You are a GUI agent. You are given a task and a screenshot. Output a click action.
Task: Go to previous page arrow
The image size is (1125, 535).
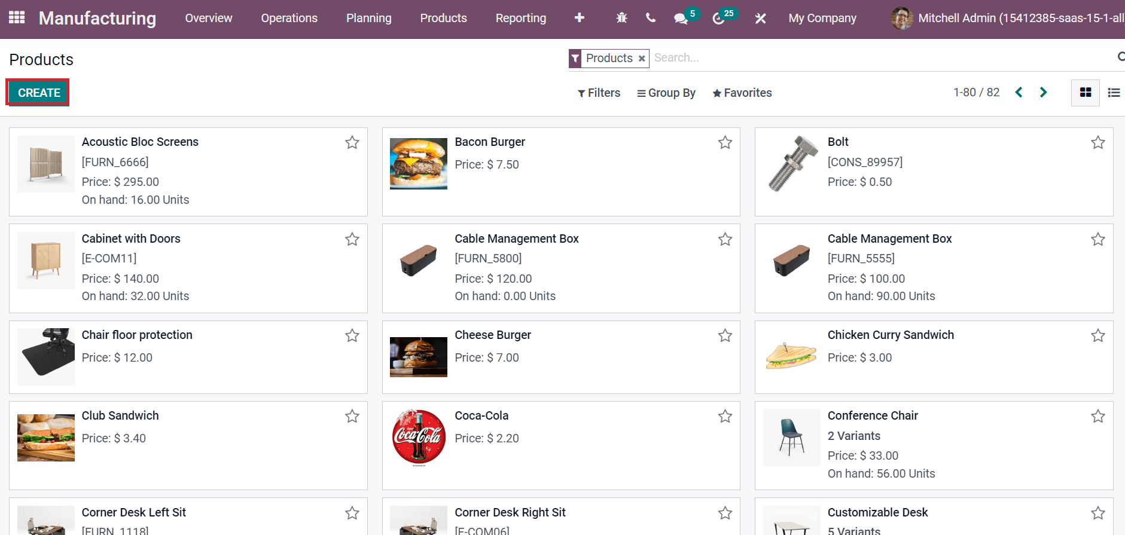[x=1019, y=92]
